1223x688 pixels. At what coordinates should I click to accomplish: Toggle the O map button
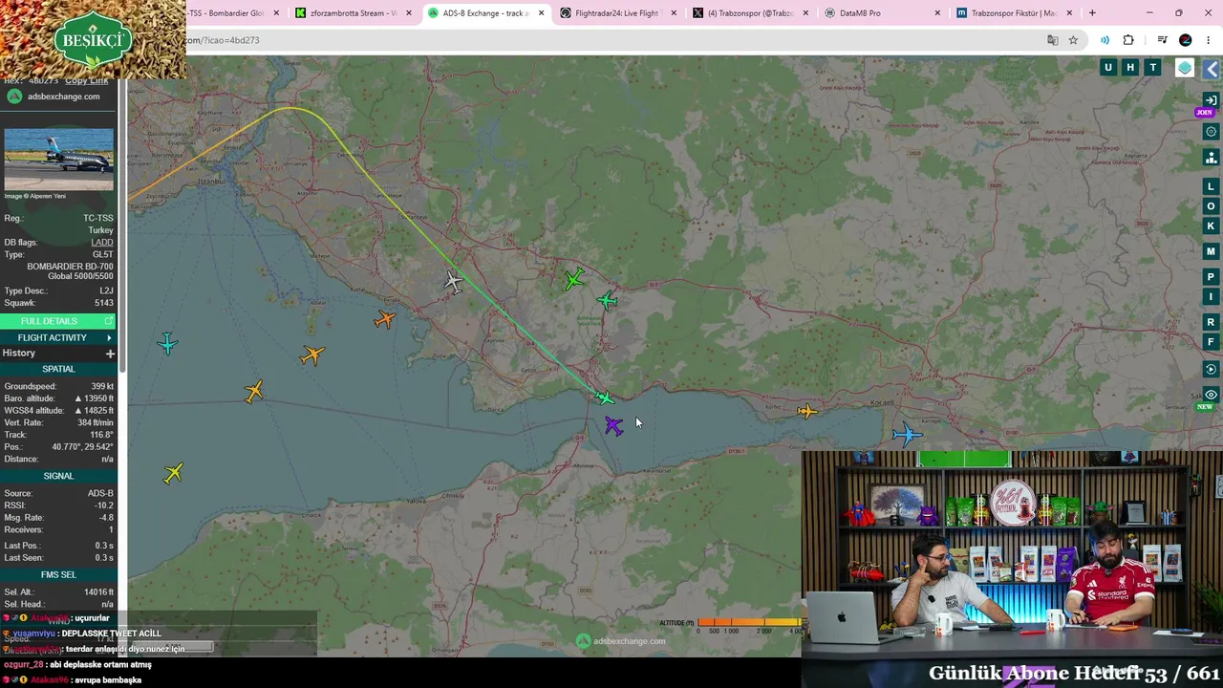(1212, 206)
